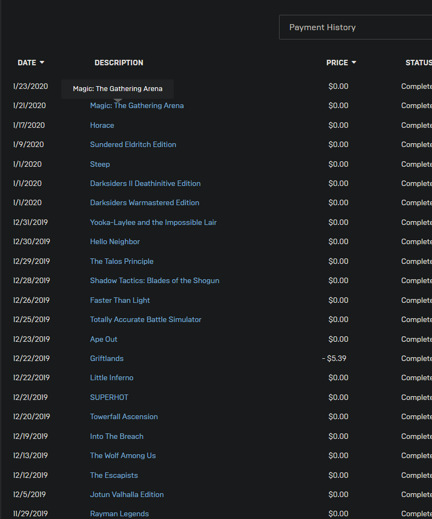
Task: Select the date 1/9/2020
Action: [x=29, y=145]
